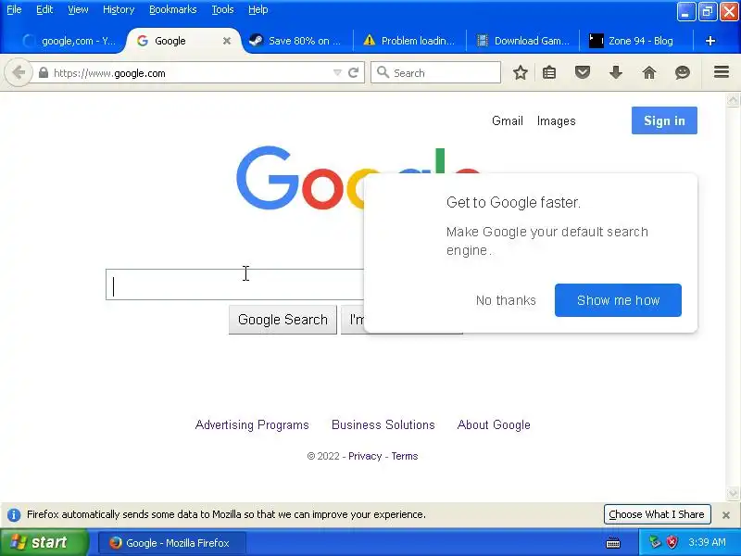Open the Privacy link
Viewport: 741px width, 556px height.
tap(365, 456)
